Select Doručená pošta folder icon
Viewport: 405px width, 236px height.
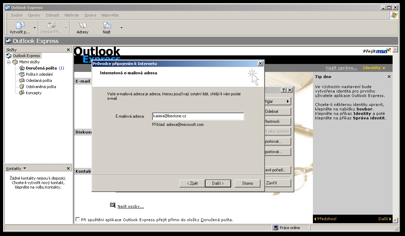point(22,68)
